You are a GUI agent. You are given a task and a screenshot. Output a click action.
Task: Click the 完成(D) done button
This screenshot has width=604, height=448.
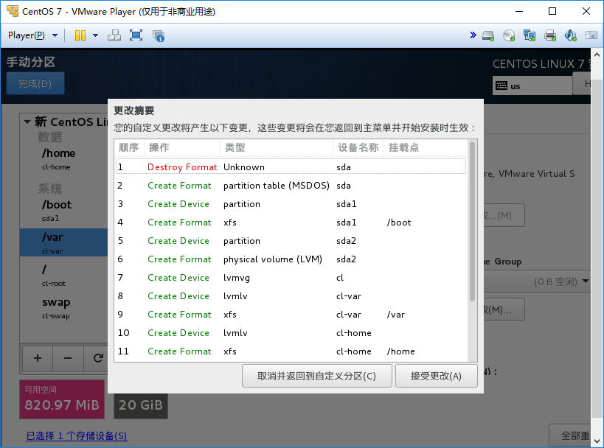tap(35, 83)
